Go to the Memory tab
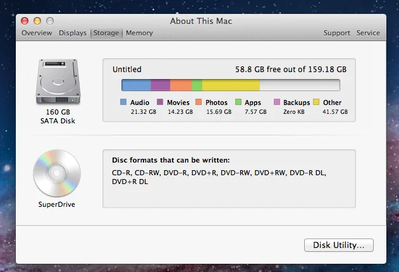 (x=140, y=33)
